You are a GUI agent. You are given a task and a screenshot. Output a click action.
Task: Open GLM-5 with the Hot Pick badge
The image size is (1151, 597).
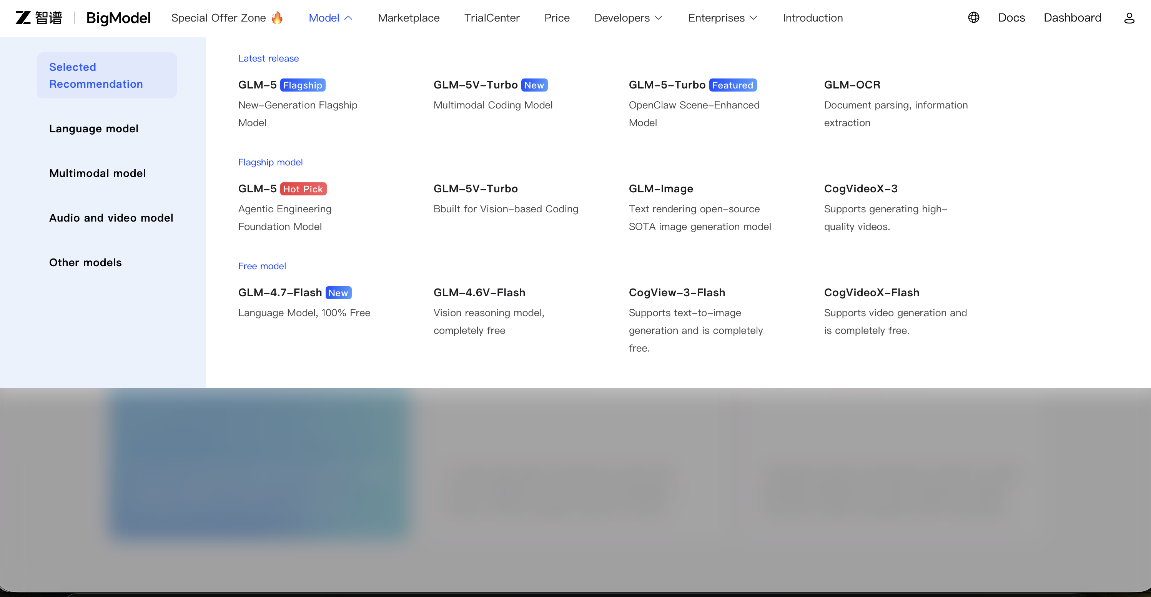257,189
